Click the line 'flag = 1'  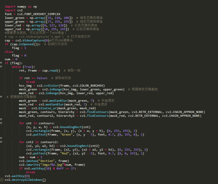point(19,48)
